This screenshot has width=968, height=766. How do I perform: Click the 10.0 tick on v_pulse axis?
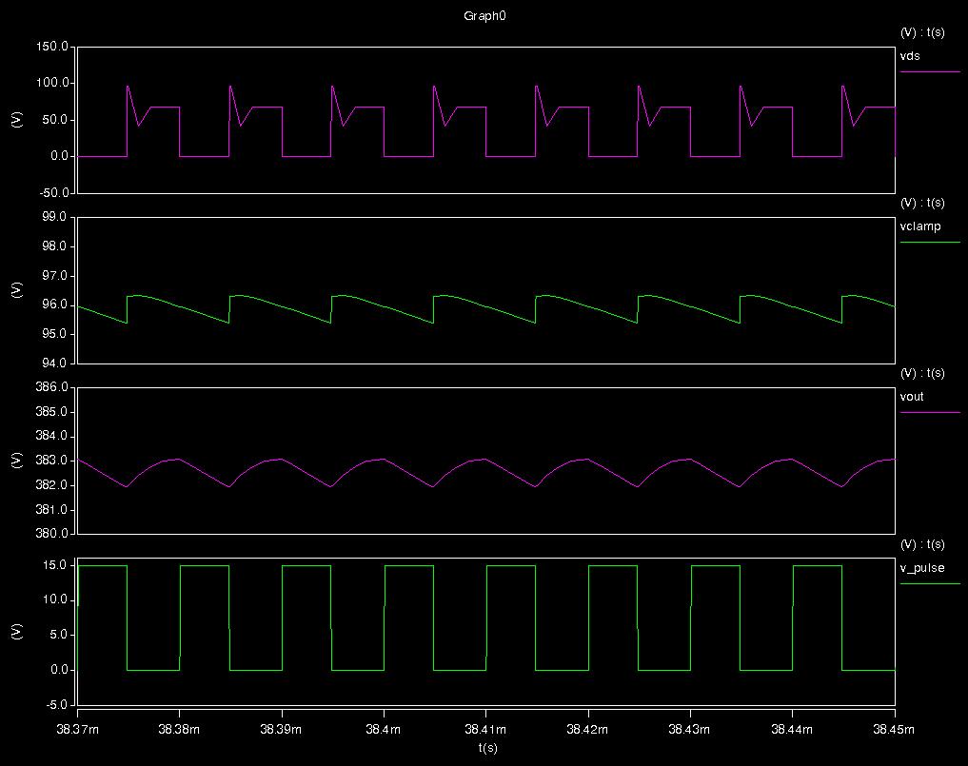coord(55,600)
